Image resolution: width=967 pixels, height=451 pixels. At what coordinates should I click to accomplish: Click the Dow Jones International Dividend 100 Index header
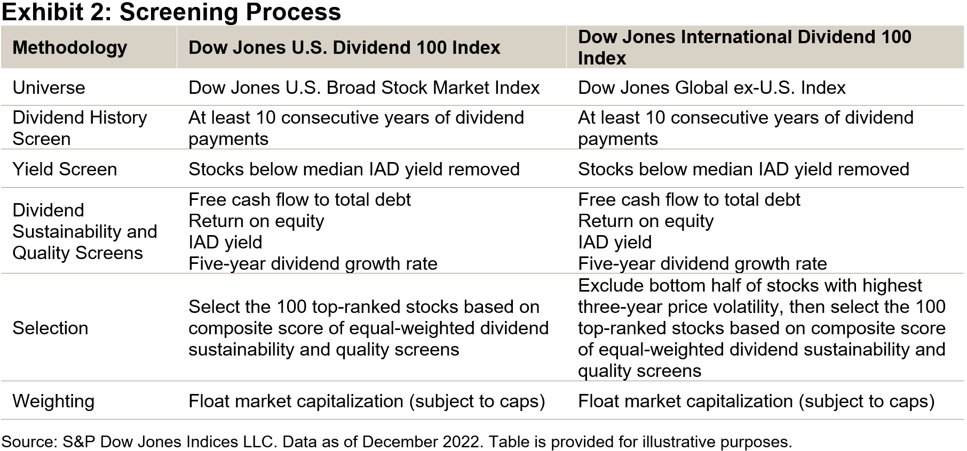744,47
